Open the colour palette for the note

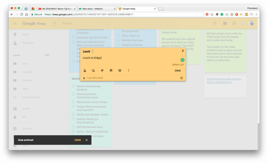(102, 70)
